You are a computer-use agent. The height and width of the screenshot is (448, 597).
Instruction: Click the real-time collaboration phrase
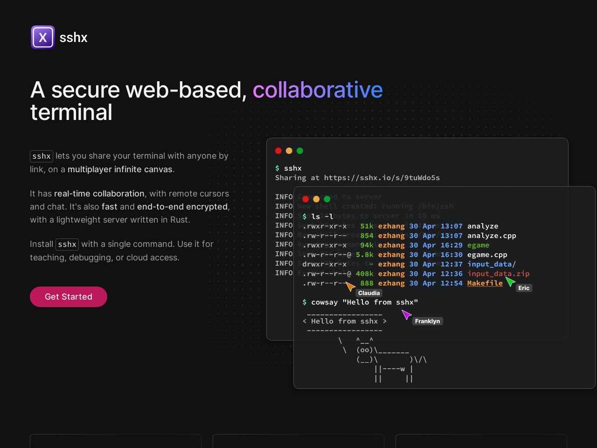tap(99, 194)
